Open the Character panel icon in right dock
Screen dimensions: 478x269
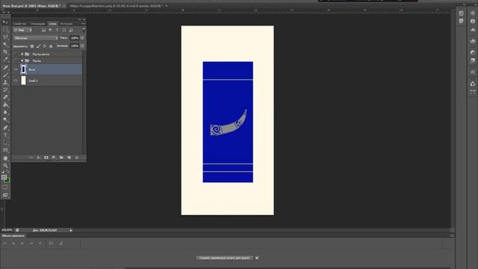tap(473, 72)
